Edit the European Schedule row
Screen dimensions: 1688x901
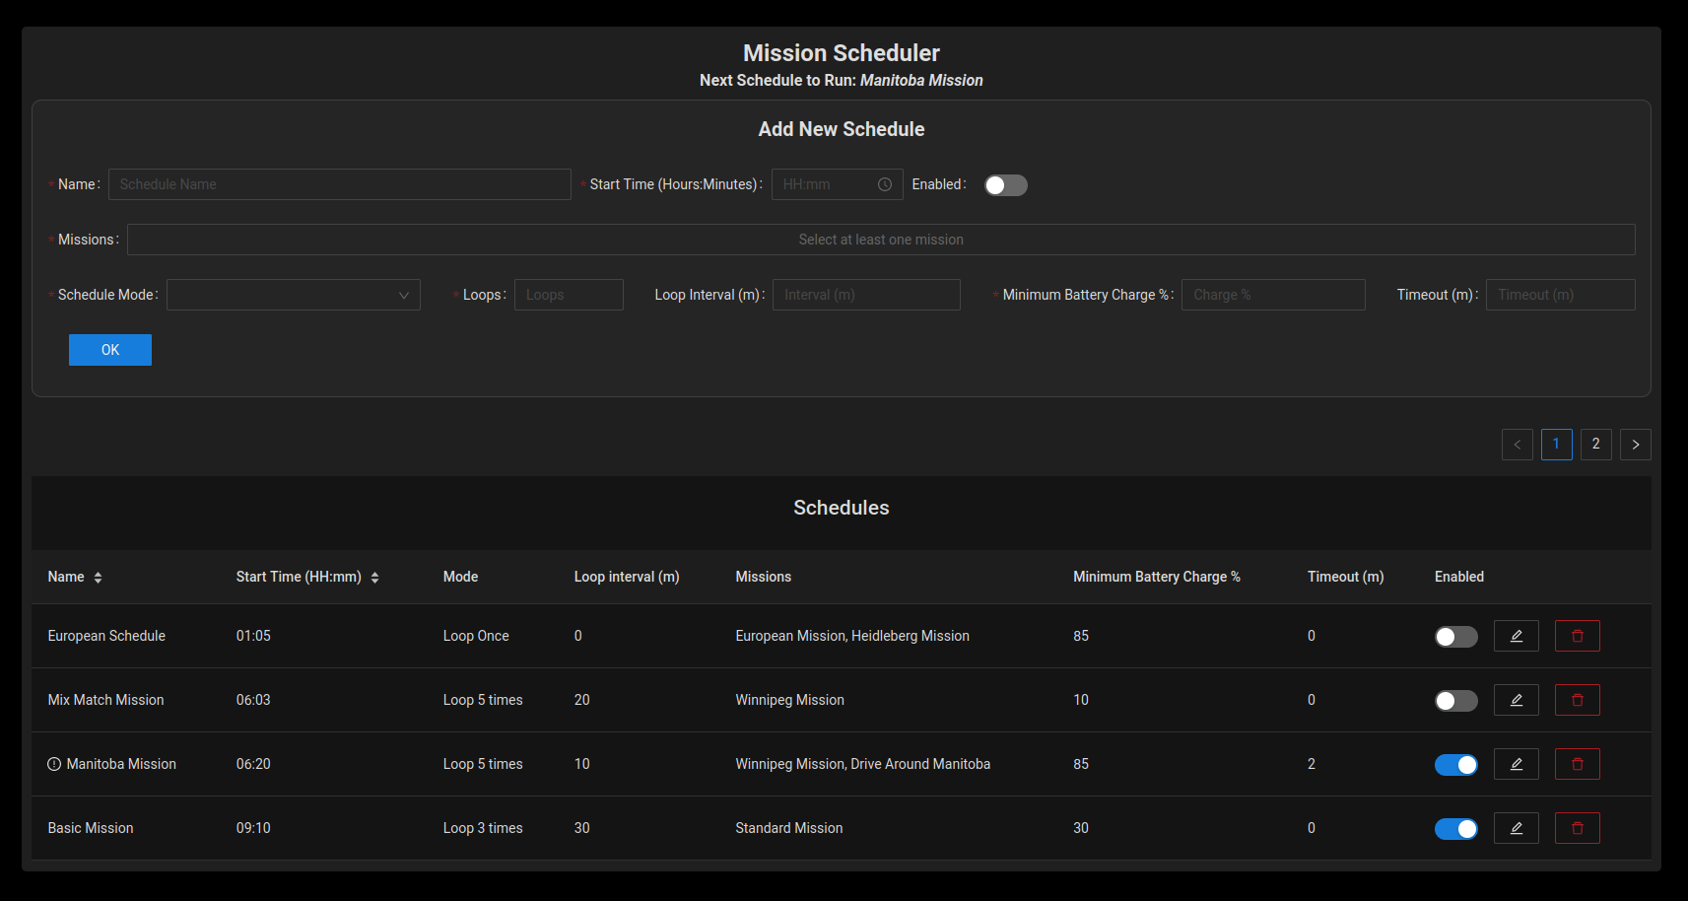point(1516,636)
